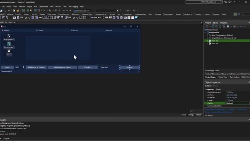Click the back navigation arrow in toolbar
The image size is (250, 141).
pos(128,11)
